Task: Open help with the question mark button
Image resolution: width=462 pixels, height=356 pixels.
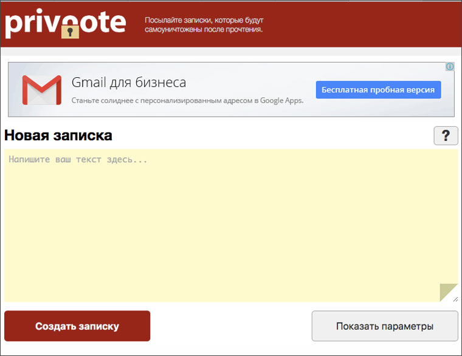Action: (446, 135)
